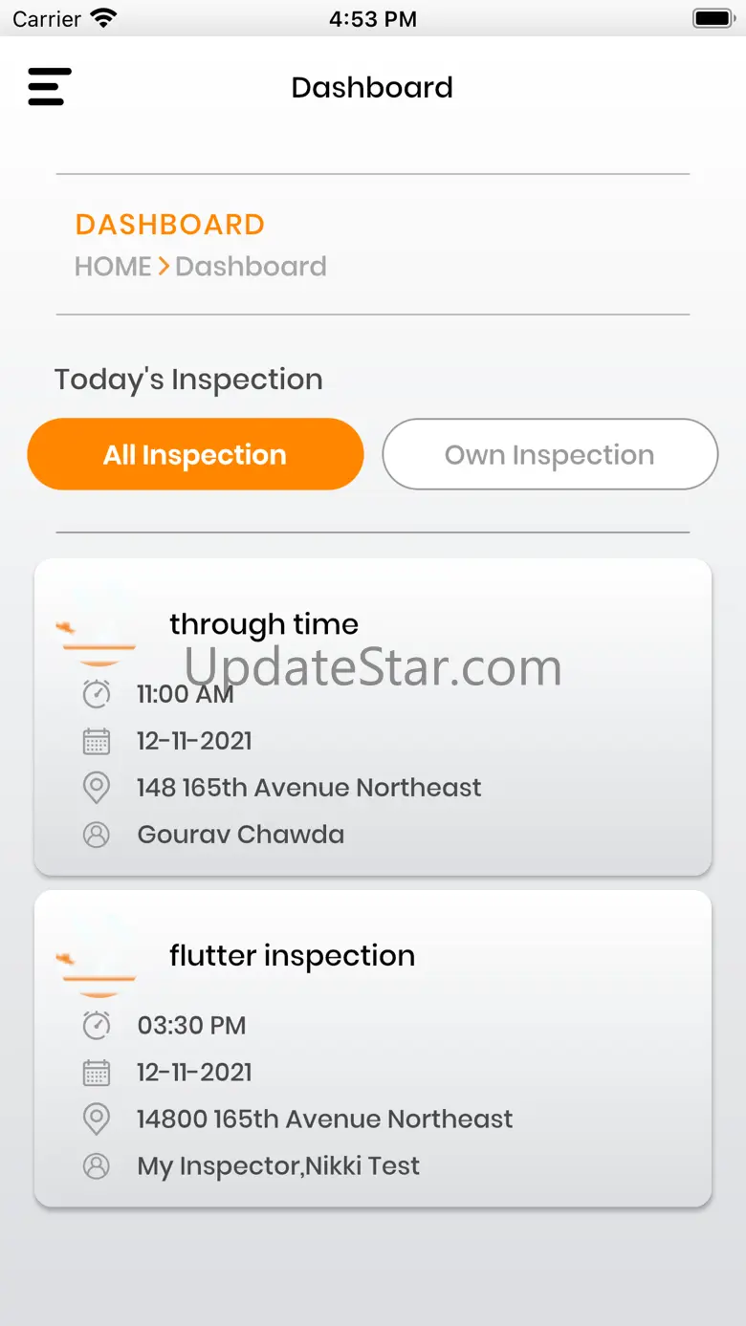The image size is (746, 1326).
Task: Click person icon beside Gourav Chawda
Action: (x=97, y=835)
